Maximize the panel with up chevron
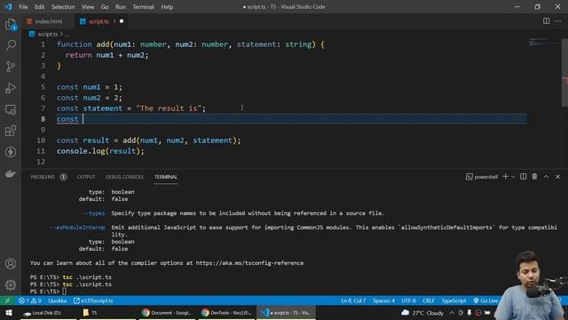 547,177
